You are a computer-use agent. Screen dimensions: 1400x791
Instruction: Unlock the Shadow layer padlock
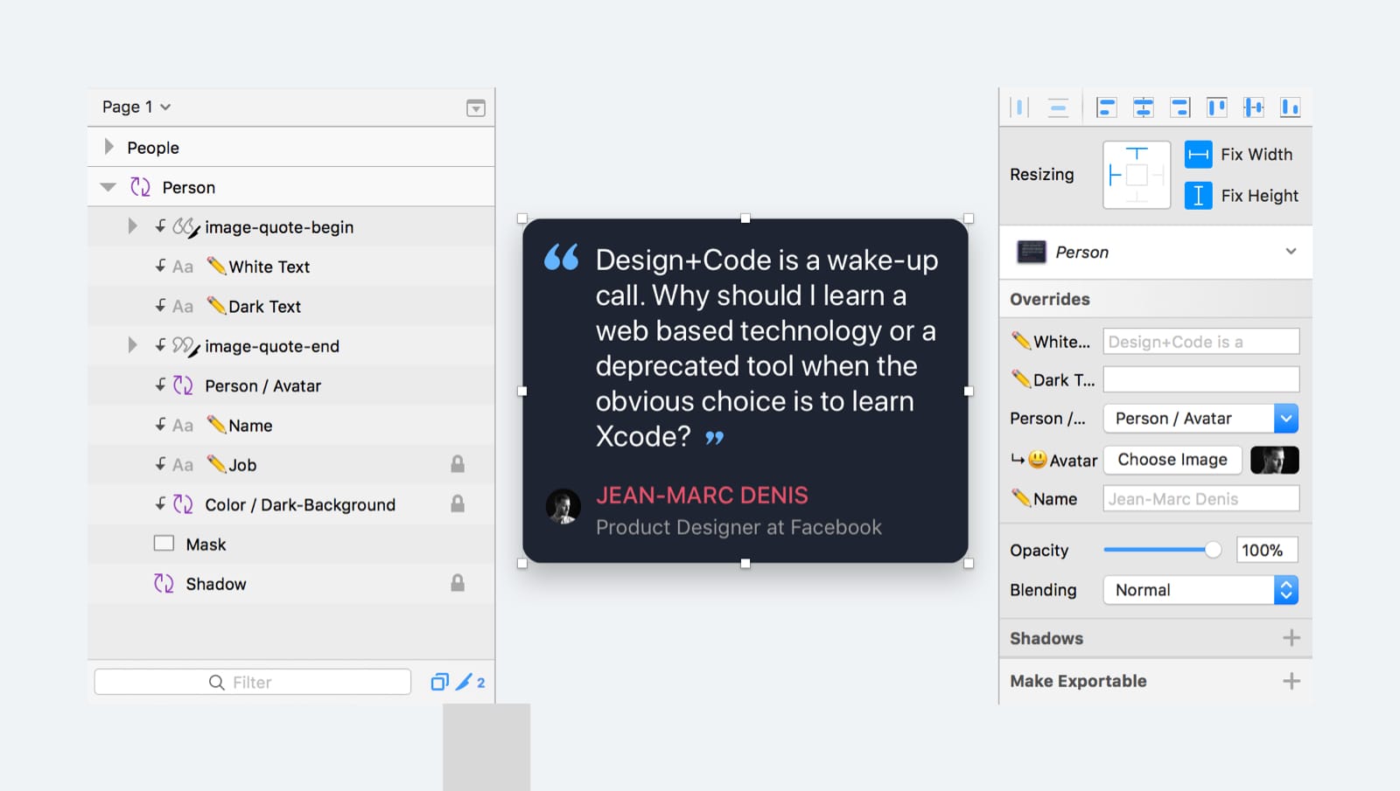(458, 583)
